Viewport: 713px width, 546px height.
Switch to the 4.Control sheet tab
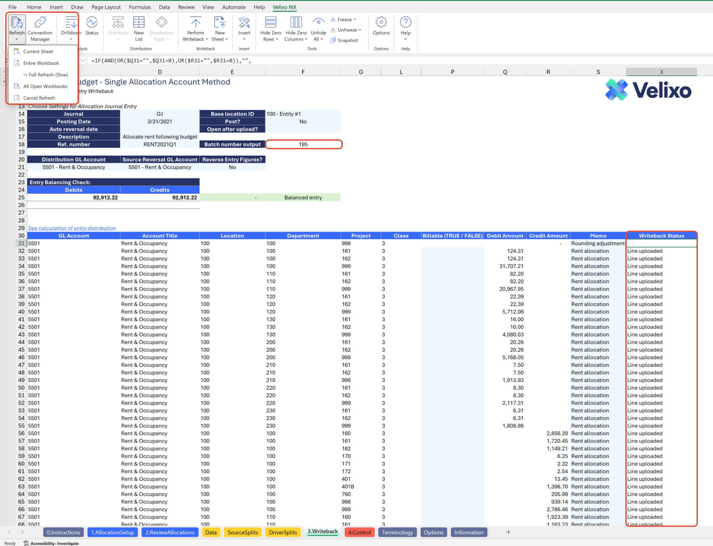pyautogui.click(x=360, y=532)
